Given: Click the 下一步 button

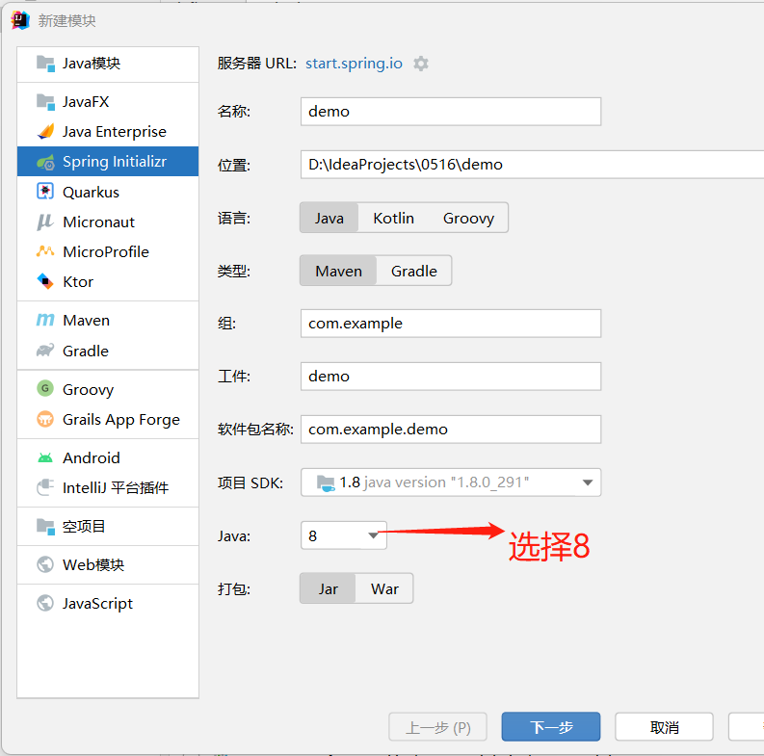Looking at the screenshot, I should click(550, 727).
